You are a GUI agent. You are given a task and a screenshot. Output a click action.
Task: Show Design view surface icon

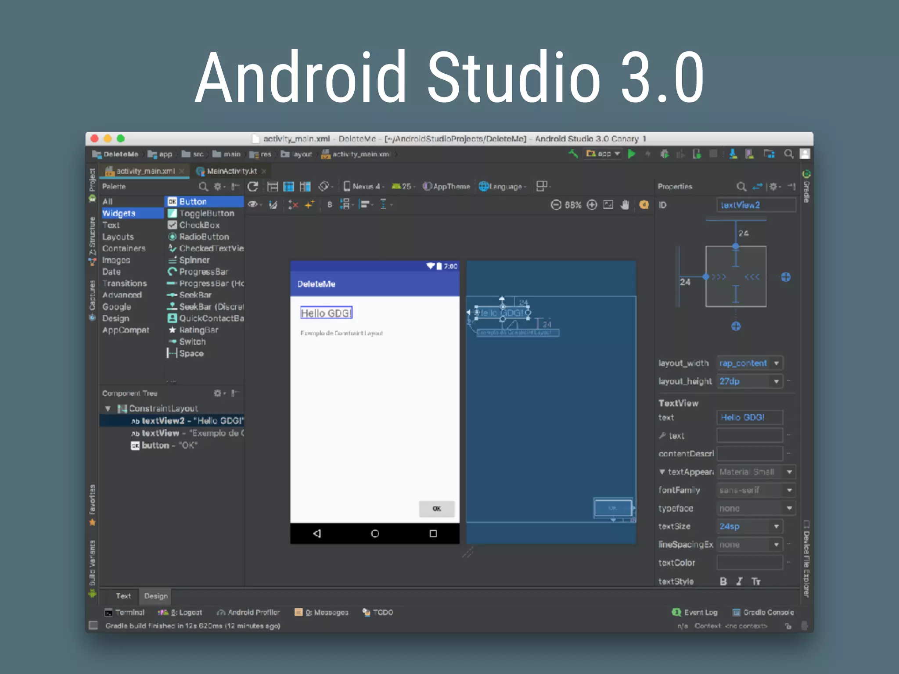point(273,187)
